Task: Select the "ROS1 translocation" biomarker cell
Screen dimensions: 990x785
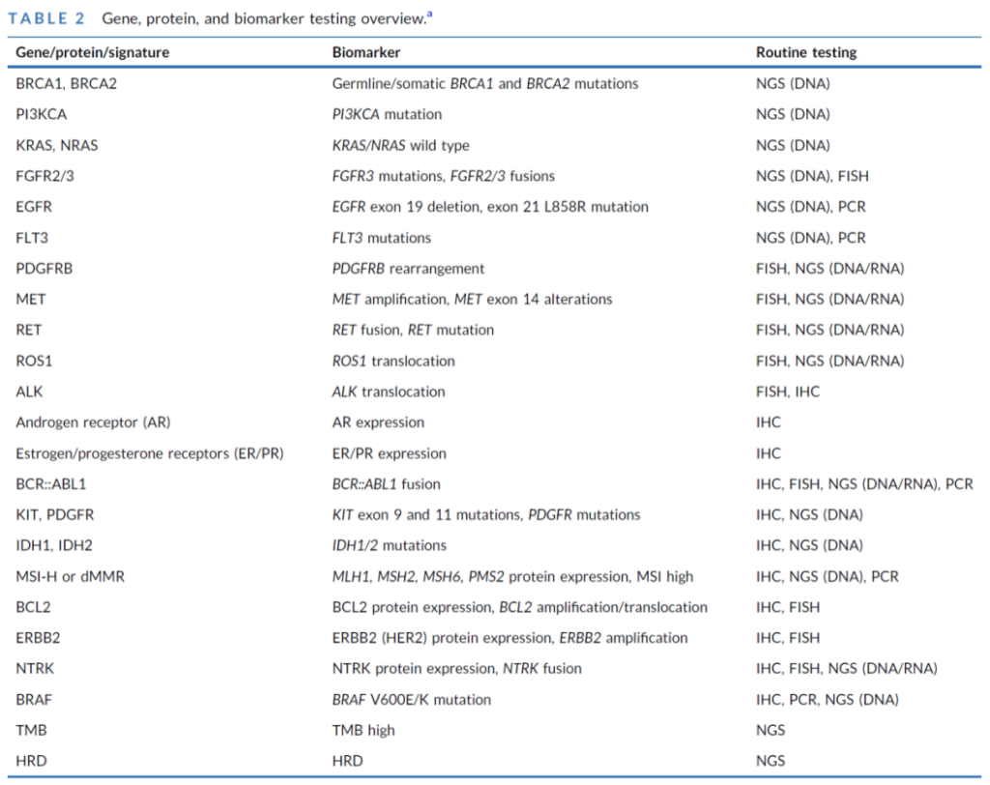Action: tap(393, 361)
